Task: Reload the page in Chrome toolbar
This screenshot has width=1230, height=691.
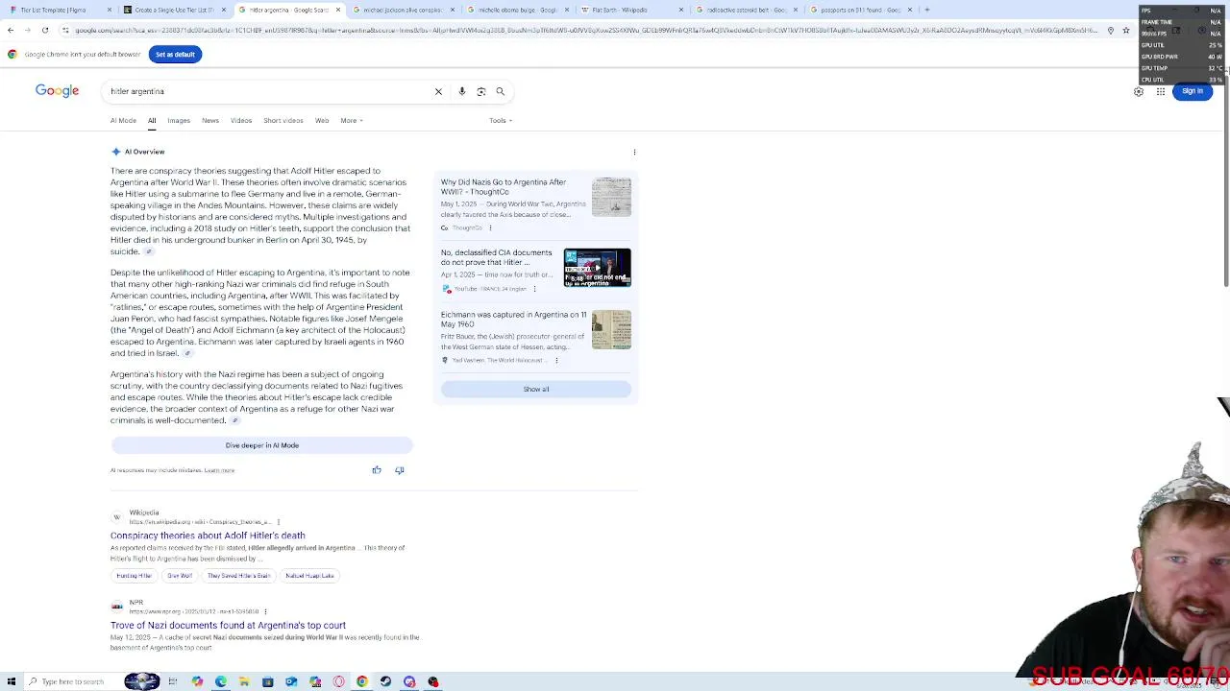Action: [45, 30]
